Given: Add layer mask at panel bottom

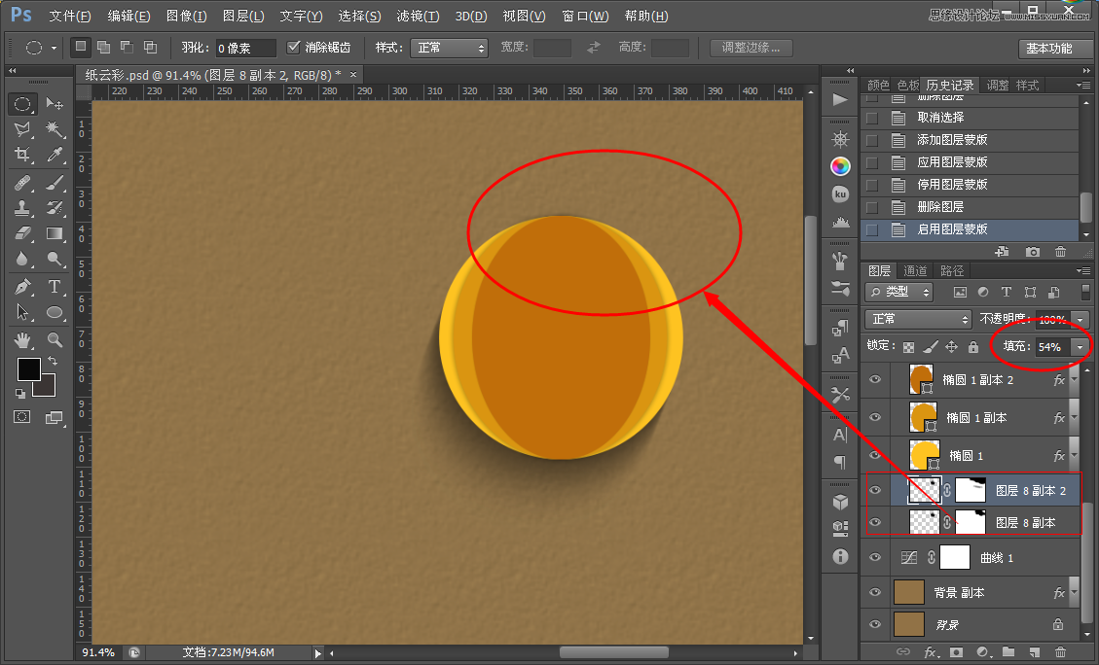Looking at the screenshot, I should 956,651.
